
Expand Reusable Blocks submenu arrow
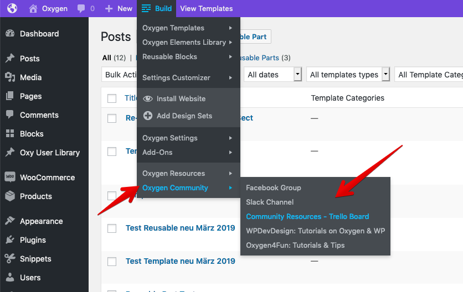[230, 56]
